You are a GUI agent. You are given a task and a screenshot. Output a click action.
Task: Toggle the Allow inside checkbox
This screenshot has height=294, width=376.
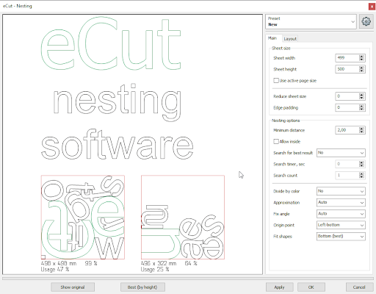pos(276,141)
